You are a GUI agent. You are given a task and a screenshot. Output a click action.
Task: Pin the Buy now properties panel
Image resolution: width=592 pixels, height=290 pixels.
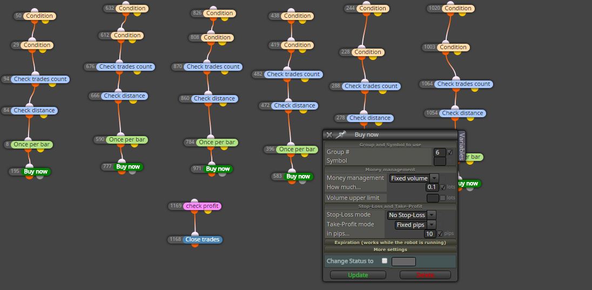341,134
